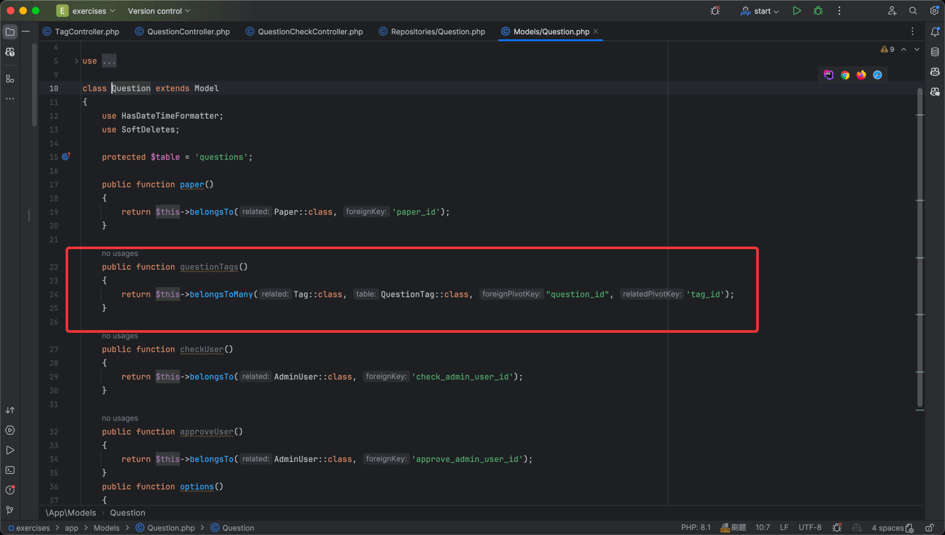Open the Structure tool window icon
The height and width of the screenshot is (535, 945).
point(10,79)
